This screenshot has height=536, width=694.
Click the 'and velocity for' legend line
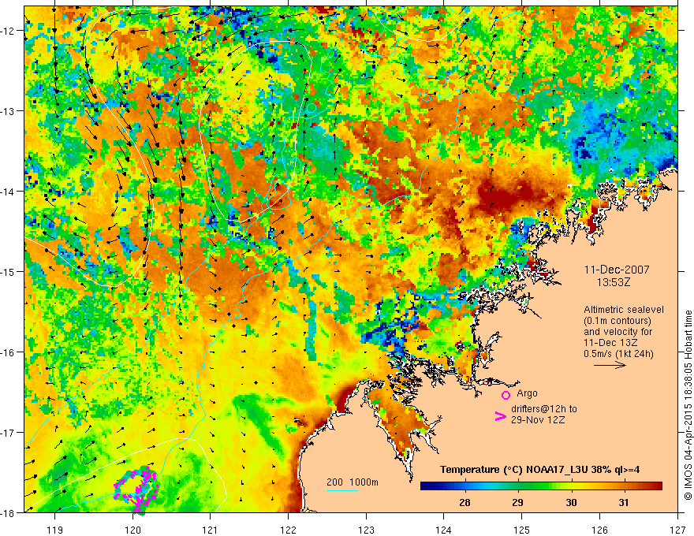[618, 332]
